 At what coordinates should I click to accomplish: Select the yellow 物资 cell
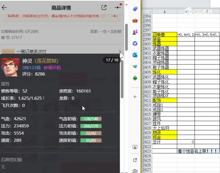click(165, 133)
